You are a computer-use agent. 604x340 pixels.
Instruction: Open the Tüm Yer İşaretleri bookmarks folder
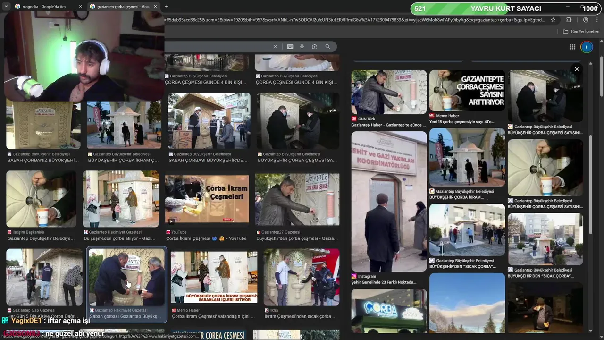pyautogui.click(x=581, y=32)
